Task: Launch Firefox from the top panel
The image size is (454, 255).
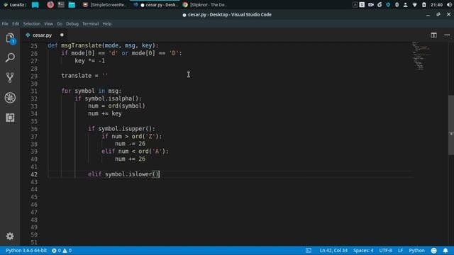Action: [x=50, y=5]
